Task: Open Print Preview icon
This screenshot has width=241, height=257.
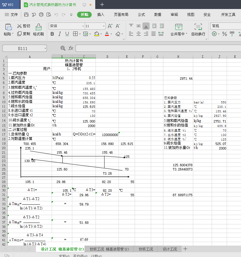Action: click(49, 15)
